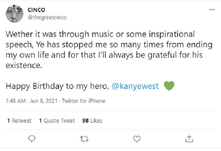Click the green heart emoji
This screenshot has width=221, height=151.
click(169, 86)
